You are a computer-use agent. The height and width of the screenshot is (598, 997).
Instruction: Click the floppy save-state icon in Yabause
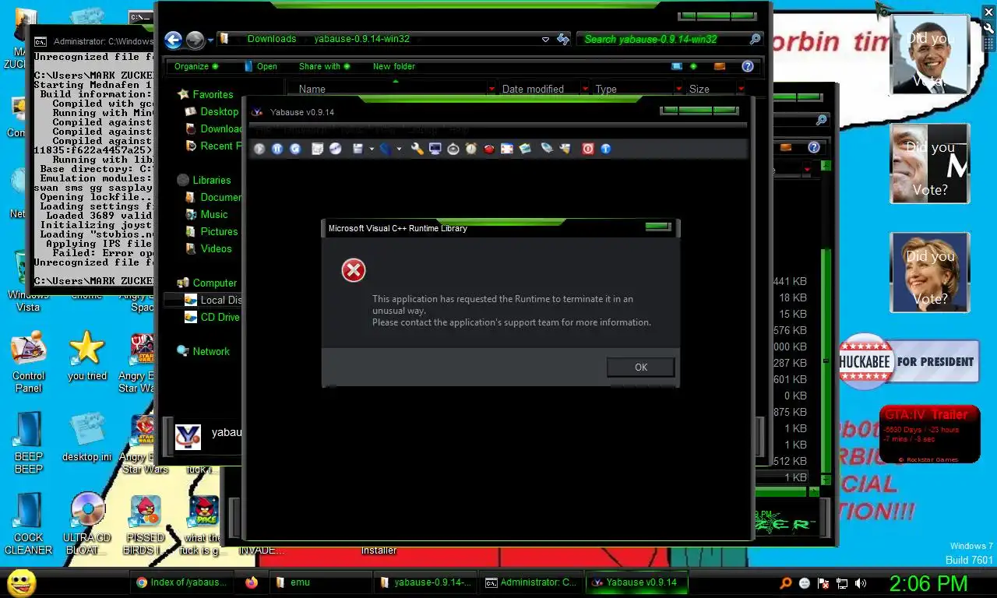pos(358,149)
